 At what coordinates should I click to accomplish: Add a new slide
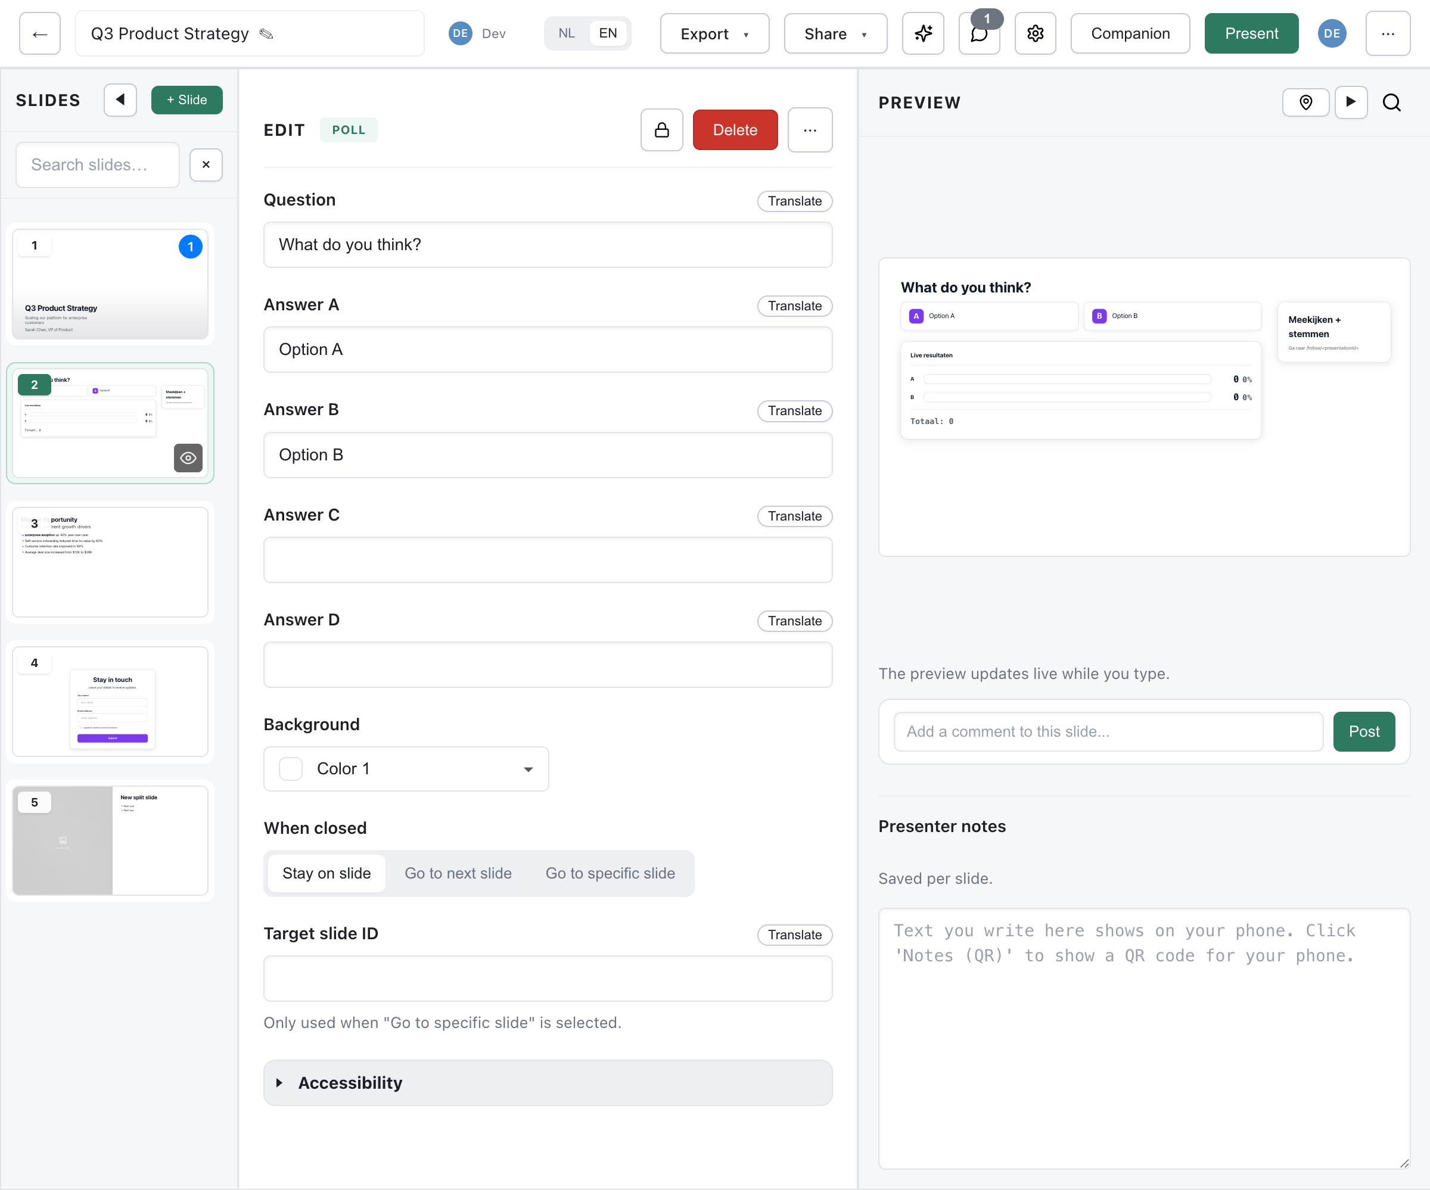click(x=186, y=100)
